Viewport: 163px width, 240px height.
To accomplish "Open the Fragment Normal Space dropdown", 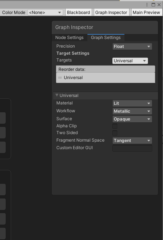I will [132, 141].
